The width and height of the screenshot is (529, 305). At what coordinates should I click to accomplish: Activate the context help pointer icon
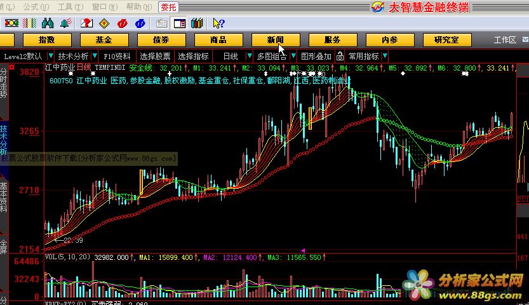tap(218, 24)
